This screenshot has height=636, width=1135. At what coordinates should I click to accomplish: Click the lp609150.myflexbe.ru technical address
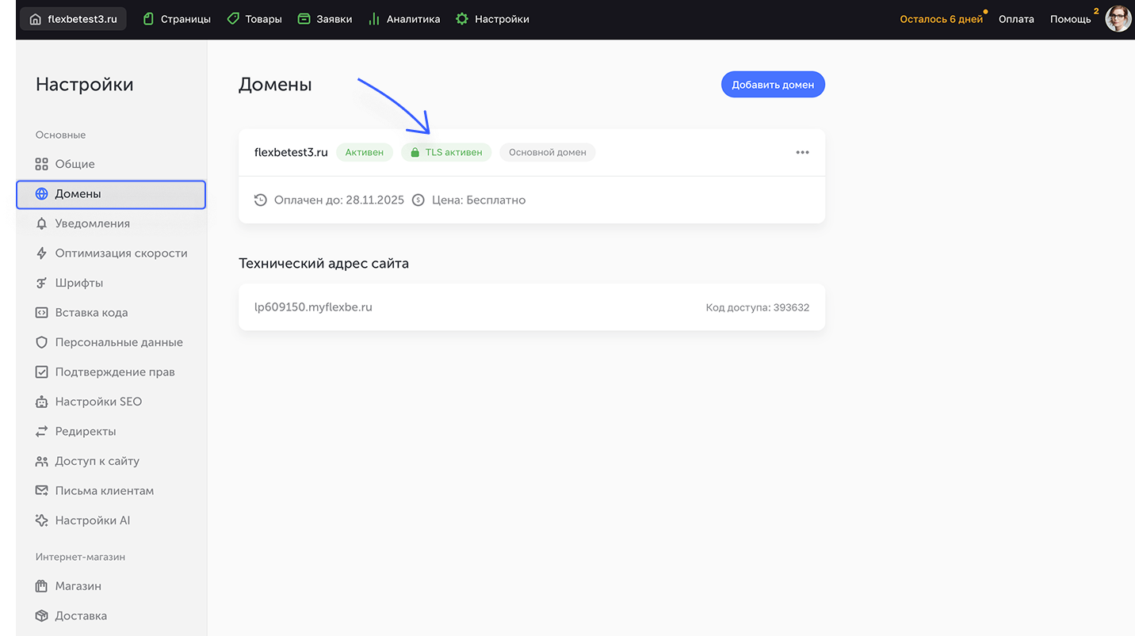[315, 307]
